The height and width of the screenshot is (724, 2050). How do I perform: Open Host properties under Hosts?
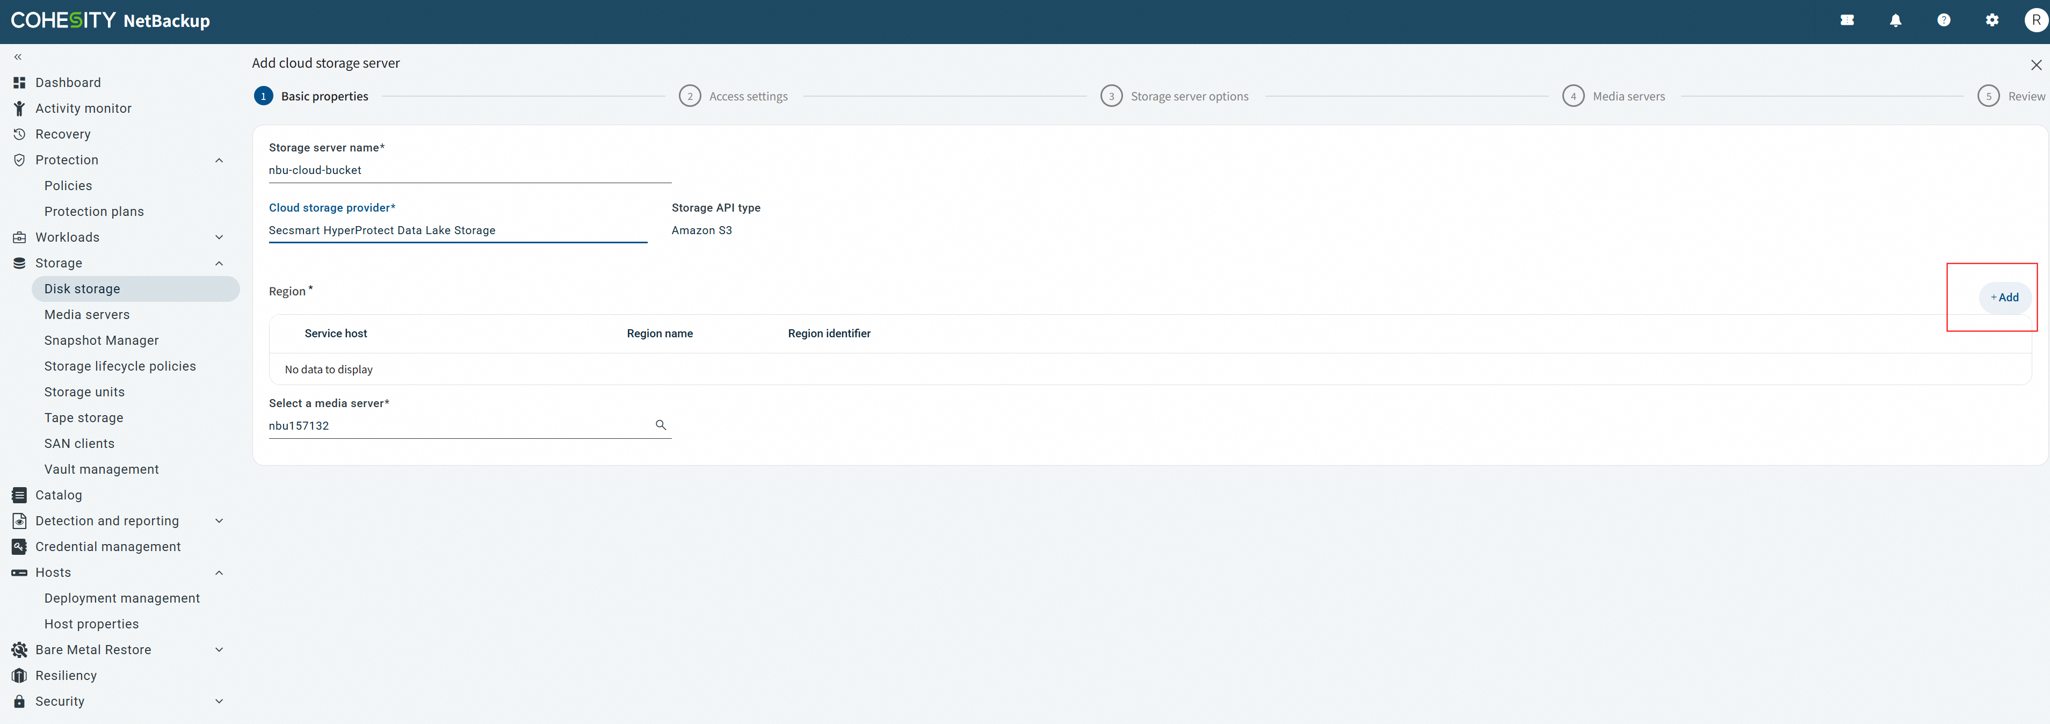click(x=91, y=625)
